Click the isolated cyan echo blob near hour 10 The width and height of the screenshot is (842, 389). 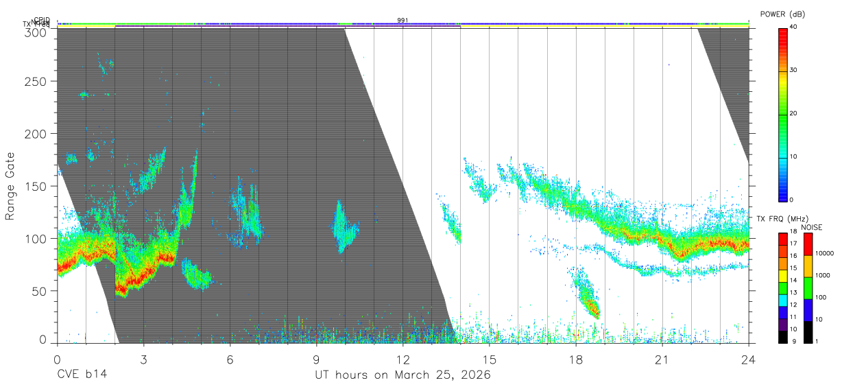(344, 228)
